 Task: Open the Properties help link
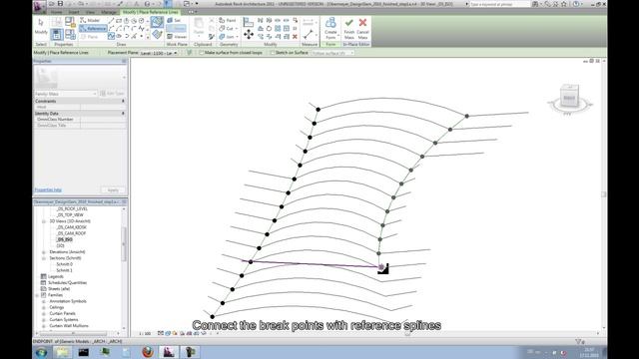click(x=48, y=189)
